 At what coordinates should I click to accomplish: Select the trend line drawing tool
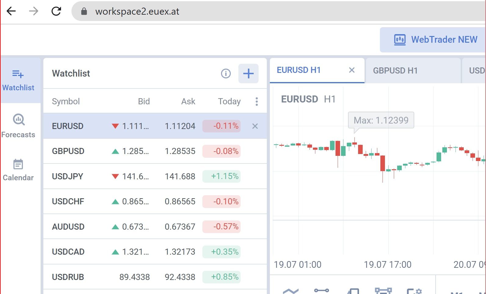click(322, 291)
